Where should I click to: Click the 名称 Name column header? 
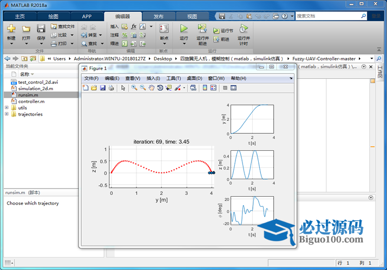click(25, 74)
